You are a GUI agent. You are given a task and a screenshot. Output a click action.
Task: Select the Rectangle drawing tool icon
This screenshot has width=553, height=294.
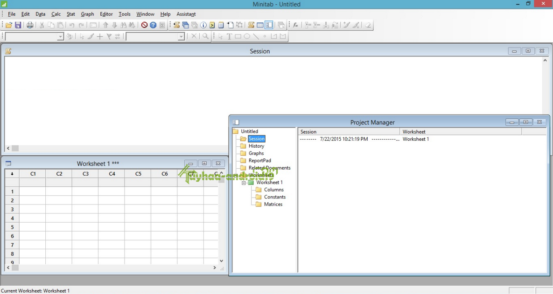[x=238, y=36]
